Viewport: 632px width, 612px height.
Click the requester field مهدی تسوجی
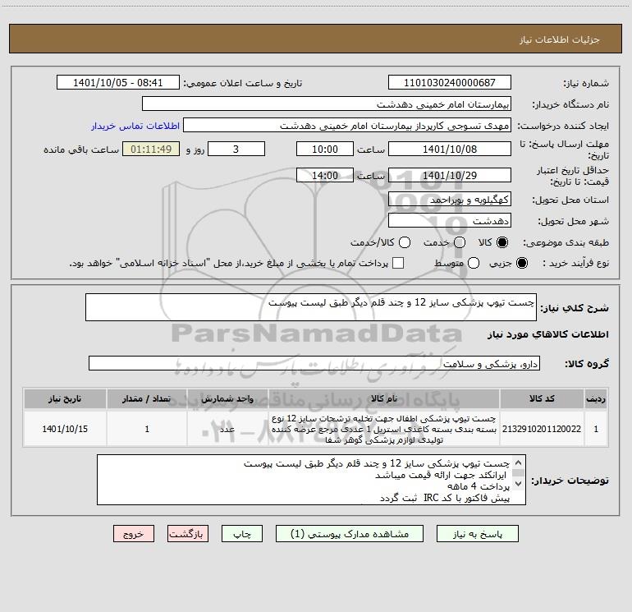(x=347, y=125)
